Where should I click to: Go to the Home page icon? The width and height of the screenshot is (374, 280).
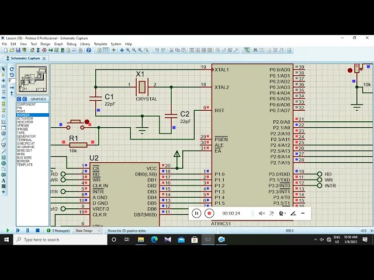coord(32,50)
